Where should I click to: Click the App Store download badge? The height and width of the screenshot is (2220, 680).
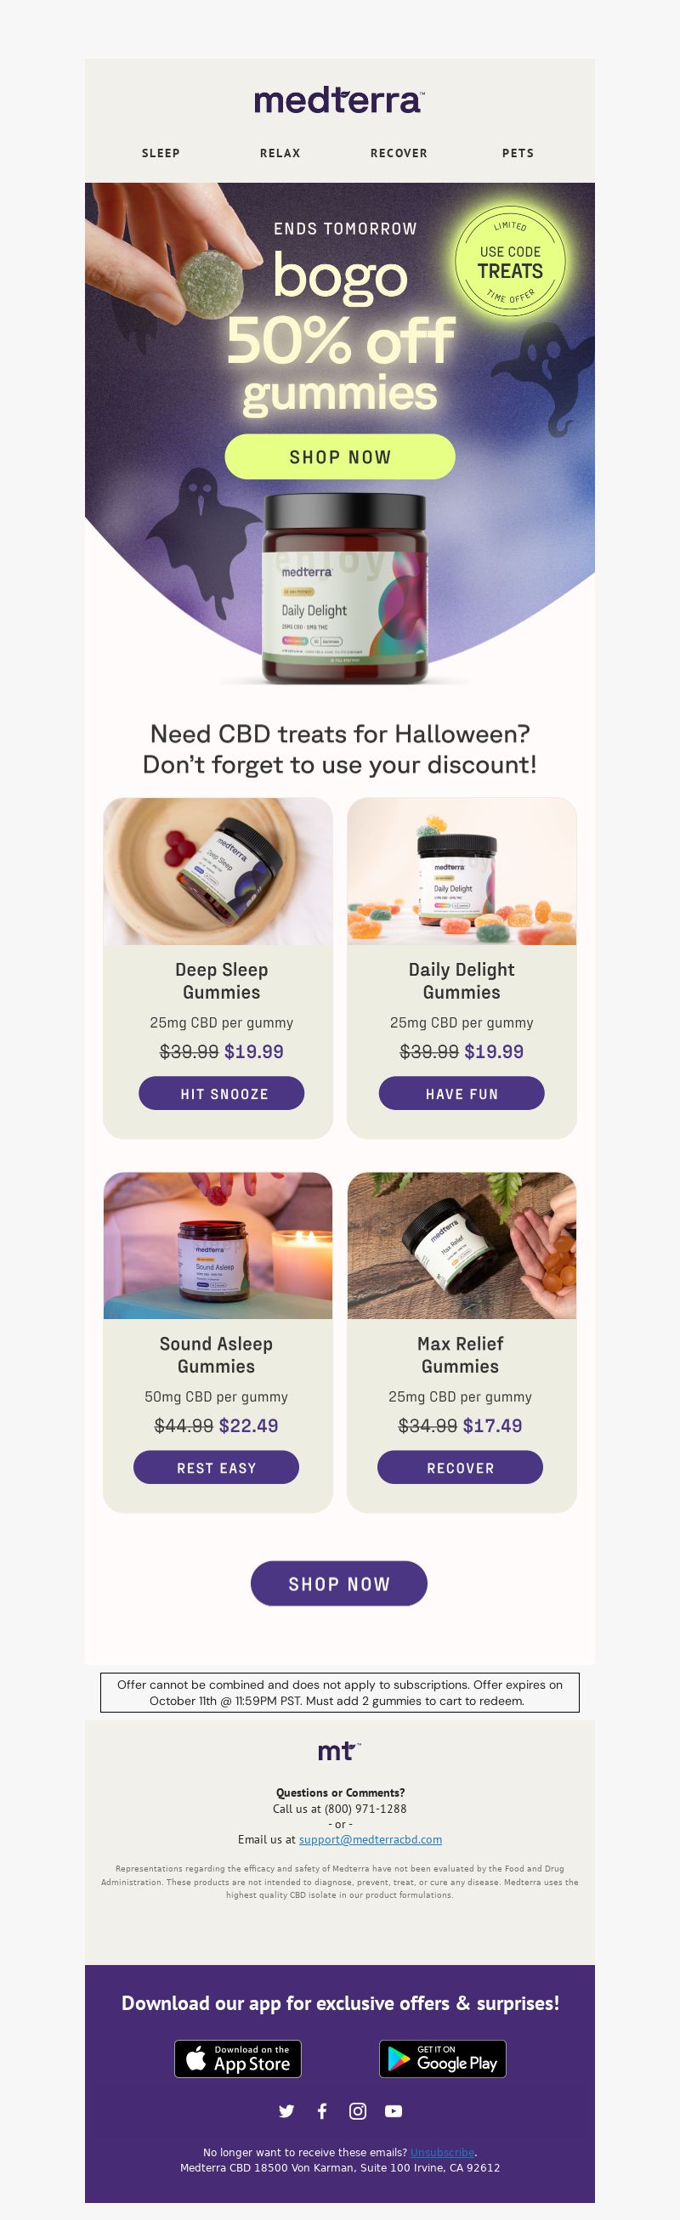238,2059
